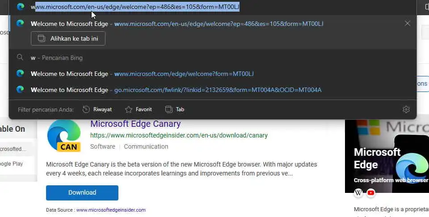
Task: Click the Microsoft Edge knowledge panel image
Action: point(387,156)
